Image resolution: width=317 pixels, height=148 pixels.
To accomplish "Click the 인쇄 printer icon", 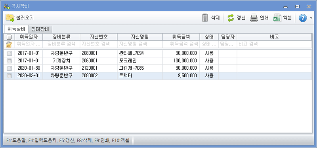I will 254,18.
